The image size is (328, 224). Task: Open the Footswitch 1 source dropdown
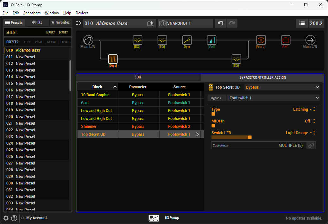273,98
